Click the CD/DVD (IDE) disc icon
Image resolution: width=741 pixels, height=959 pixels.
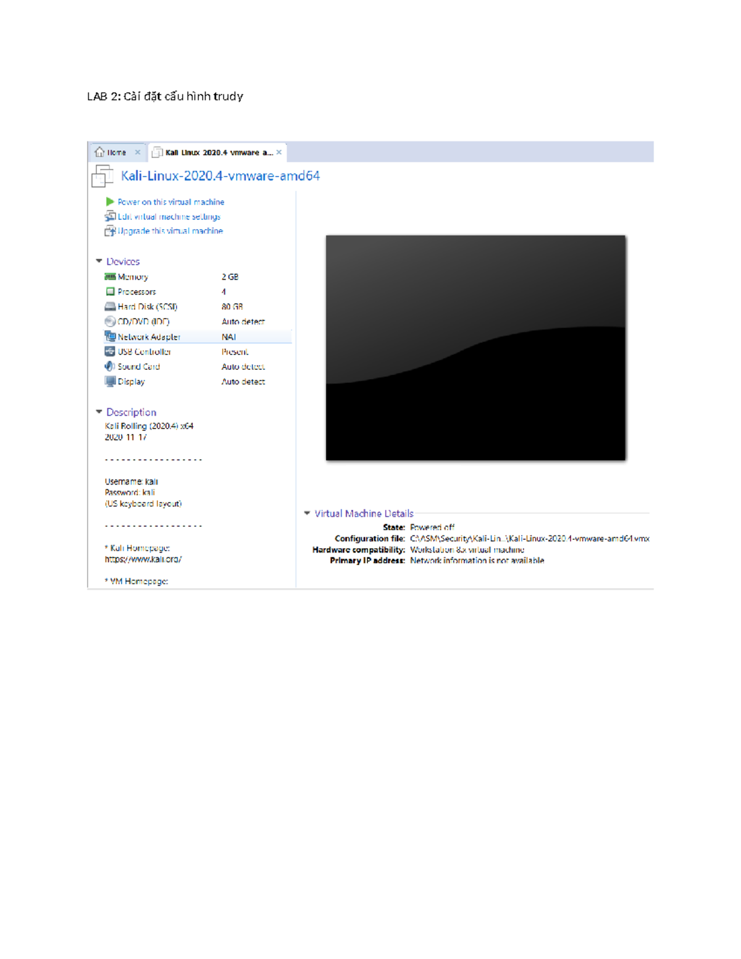coord(110,321)
